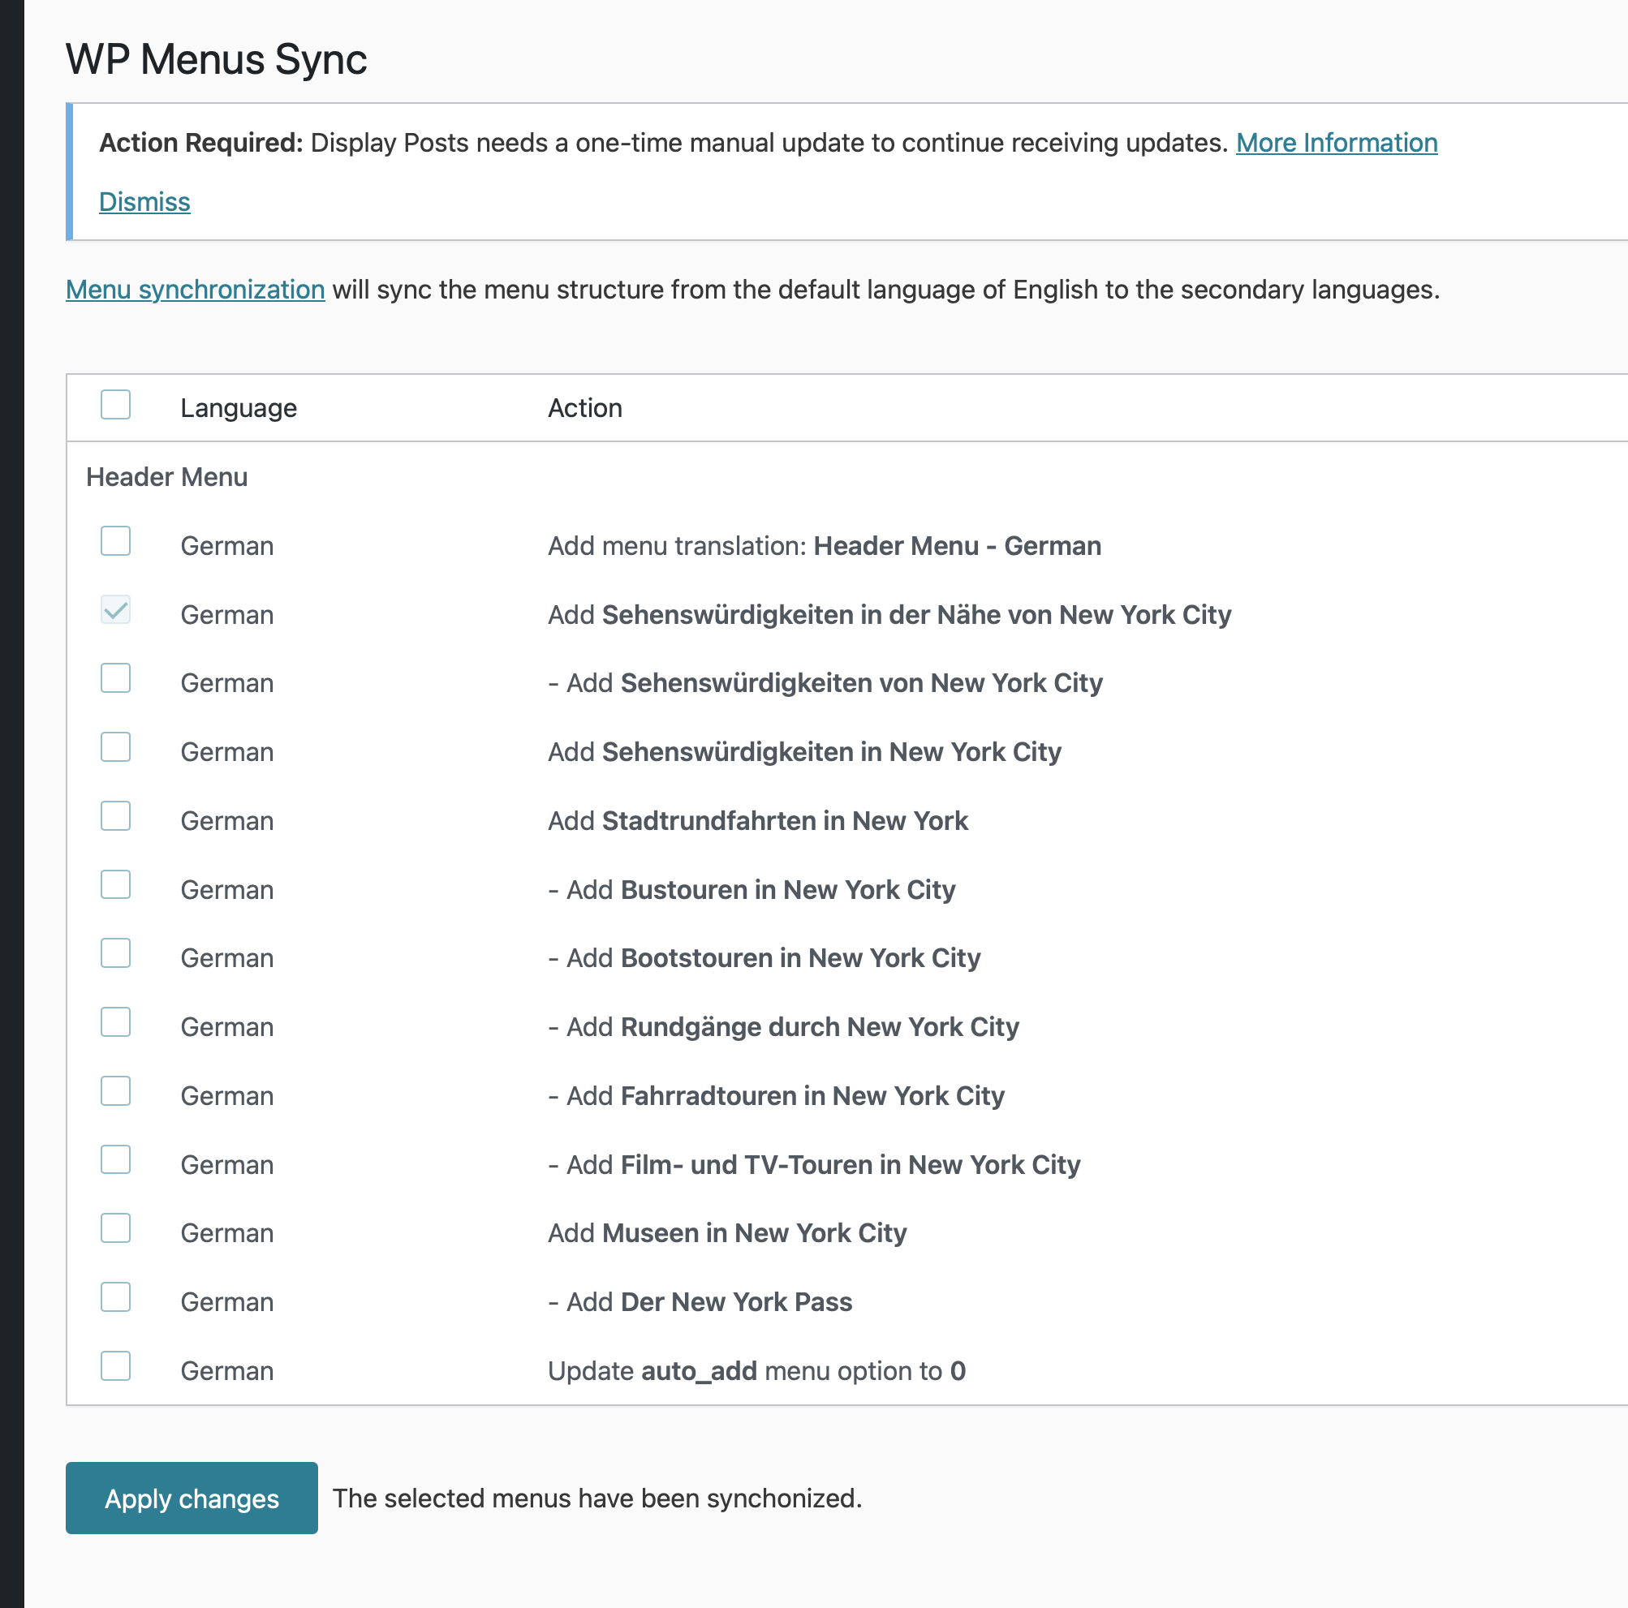Check the Update auto_add menu option row
This screenshot has width=1628, height=1608.
pyautogui.click(x=115, y=1366)
